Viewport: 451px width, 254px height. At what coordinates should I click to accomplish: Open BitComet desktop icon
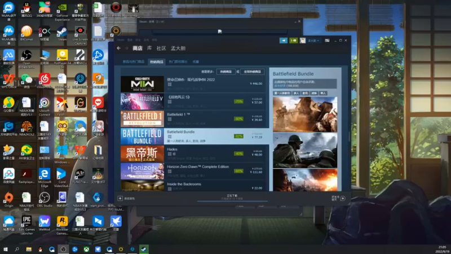point(26,33)
